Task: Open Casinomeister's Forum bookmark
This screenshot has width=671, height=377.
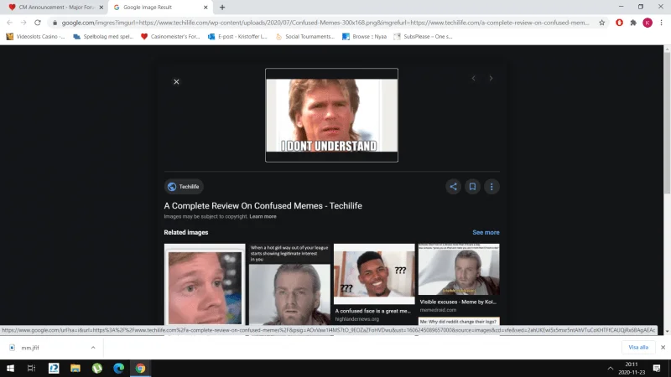Action: [x=170, y=37]
